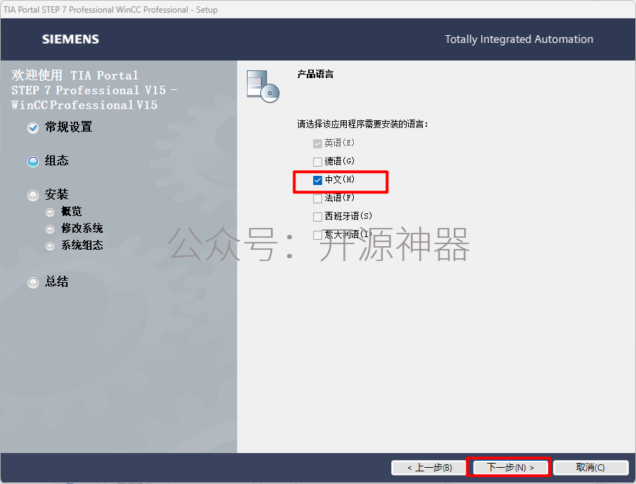Click the 修改系统 sub-step circle
This screenshot has width=636, height=484.
[50, 229]
